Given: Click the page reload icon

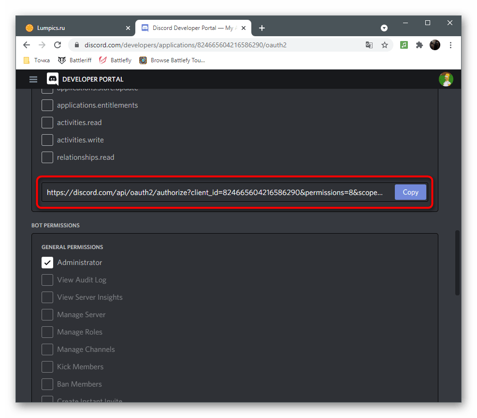Looking at the screenshot, I should 58,44.
